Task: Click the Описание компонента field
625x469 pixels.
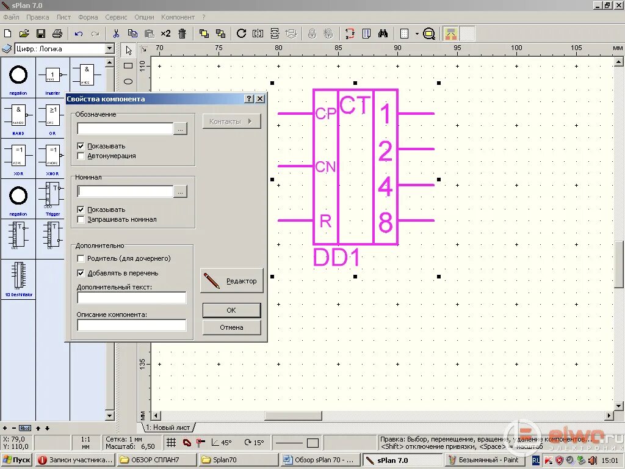Action: point(132,325)
